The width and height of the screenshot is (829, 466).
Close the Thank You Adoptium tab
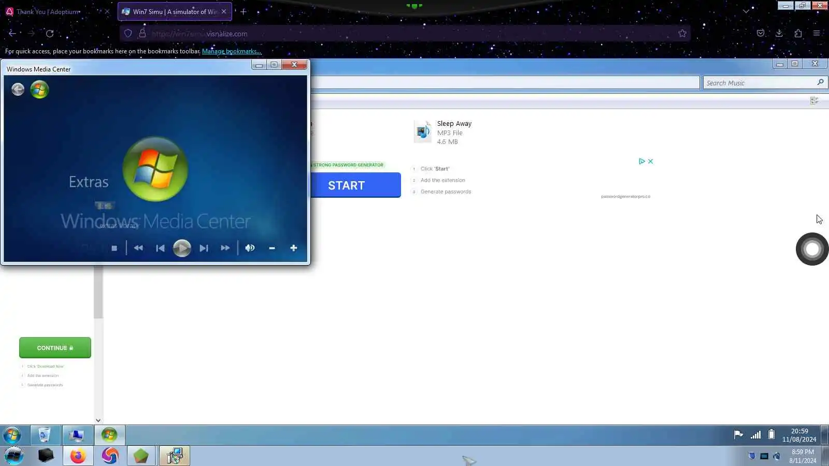[107, 11]
